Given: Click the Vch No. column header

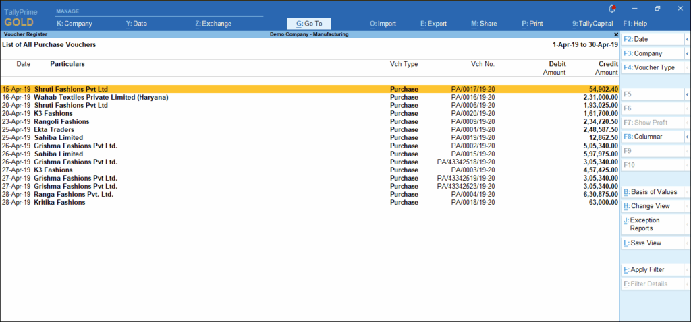Looking at the screenshot, I should click(482, 64).
